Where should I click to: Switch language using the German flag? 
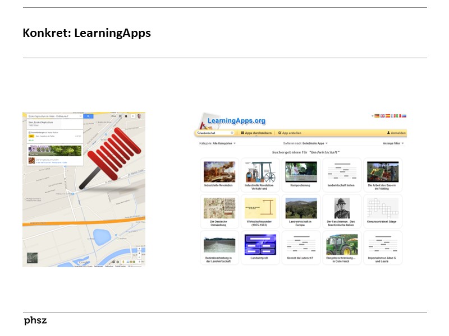point(378,115)
